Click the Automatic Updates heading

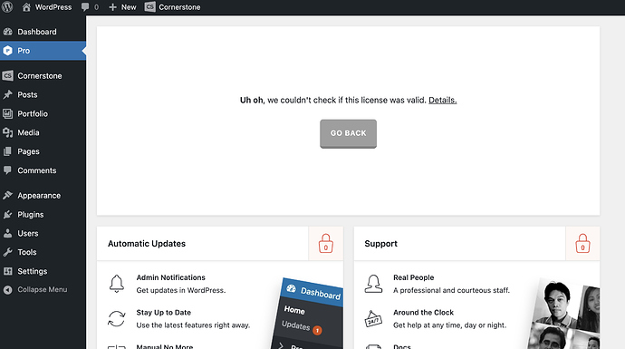(x=147, y=244)
